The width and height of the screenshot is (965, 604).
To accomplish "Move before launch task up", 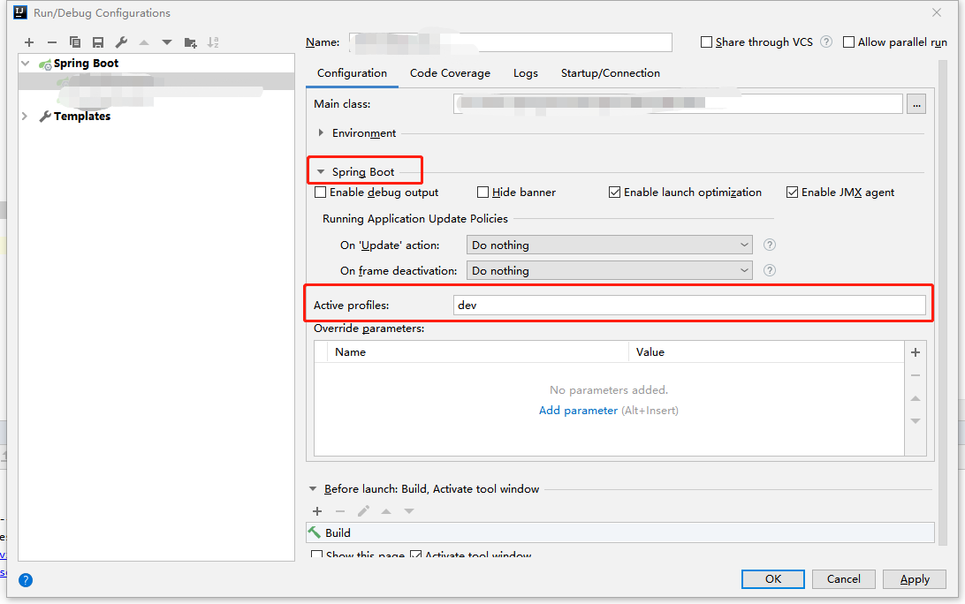I will click(x=386, y=511).
